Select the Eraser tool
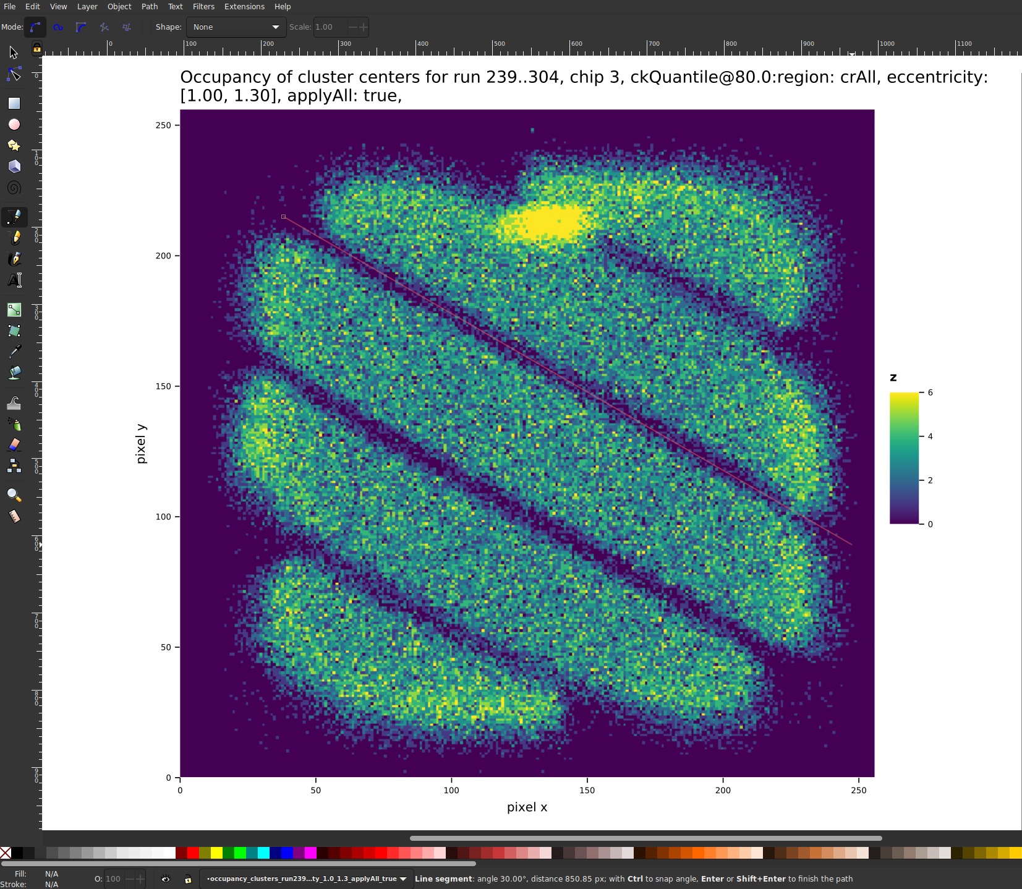The image size is (1022, 889). click(14, 444)
